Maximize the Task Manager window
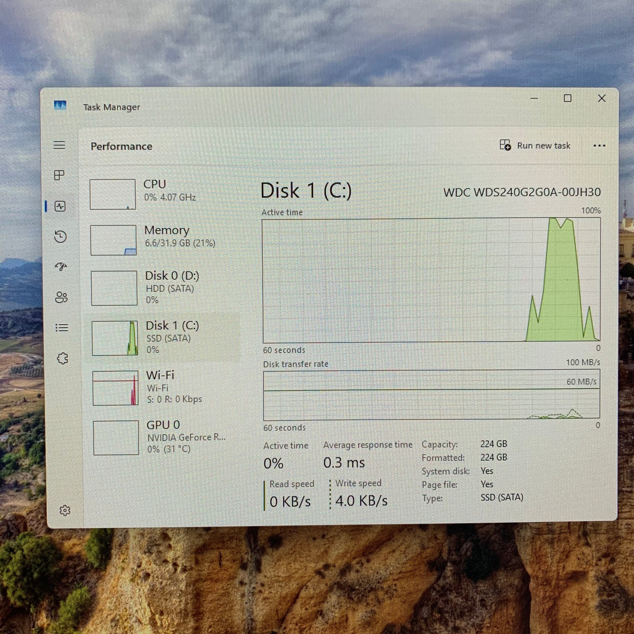This screenshot has height=634, width=634. (568, 98)
